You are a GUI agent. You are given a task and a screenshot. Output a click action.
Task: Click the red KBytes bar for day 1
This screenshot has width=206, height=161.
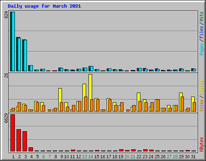pos(13,133)
